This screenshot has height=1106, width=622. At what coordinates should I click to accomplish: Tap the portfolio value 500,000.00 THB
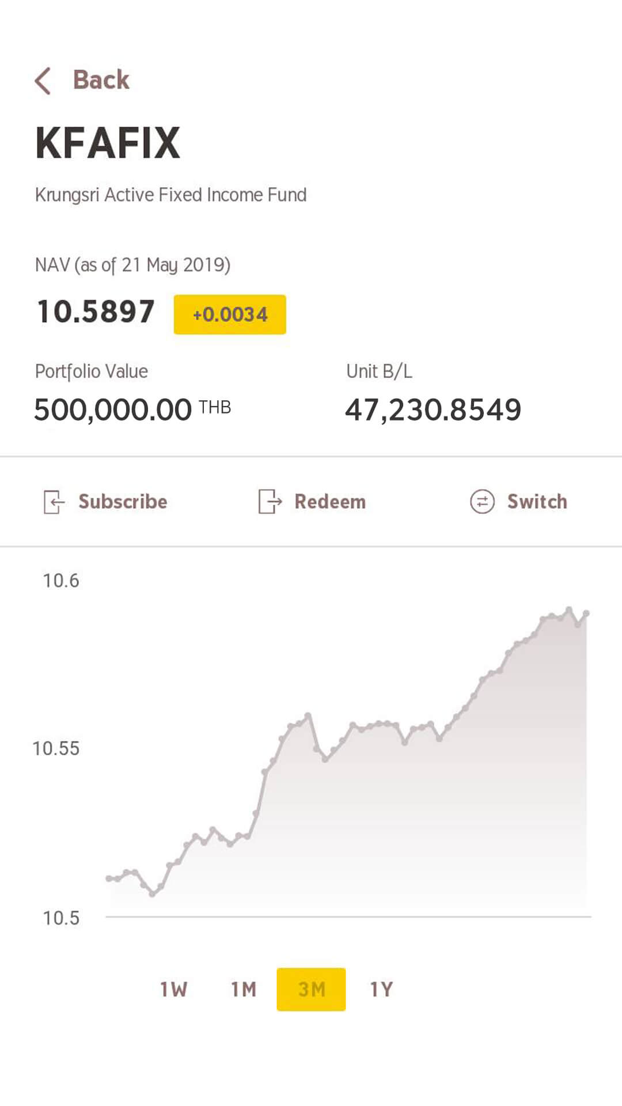132,410
